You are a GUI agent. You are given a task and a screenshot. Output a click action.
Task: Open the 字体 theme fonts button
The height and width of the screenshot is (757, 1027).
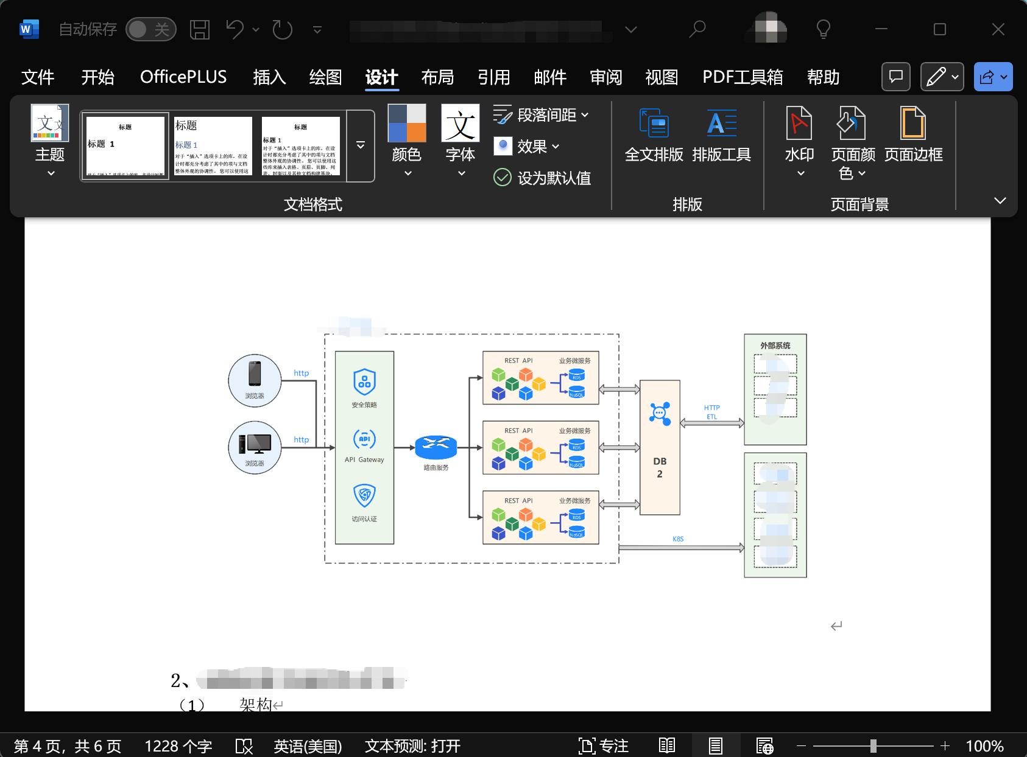[461, 141]
